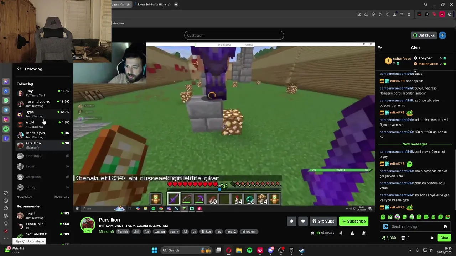This screenshot has height=256, width=456.
Task: Send message with Chat button
Action: tap(444, 238)
